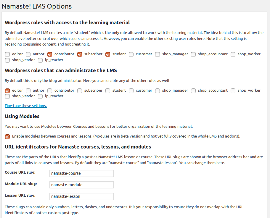Check customer under roles that administrate LMS
The image size is (270, 218).
pyautogui.click(x=131, y=91)
